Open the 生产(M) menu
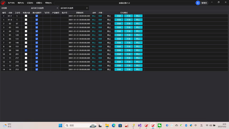 click(x=11, y=3)
